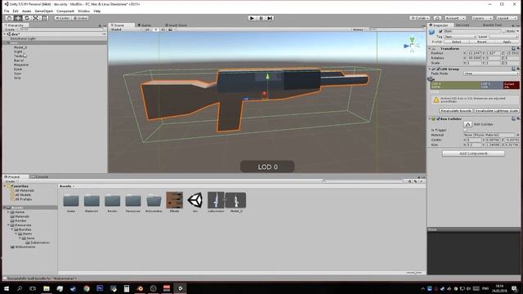This screenshot has height=294, width=523.
Task: Toggle the Center pivot mode button
Action: [63, 18]
